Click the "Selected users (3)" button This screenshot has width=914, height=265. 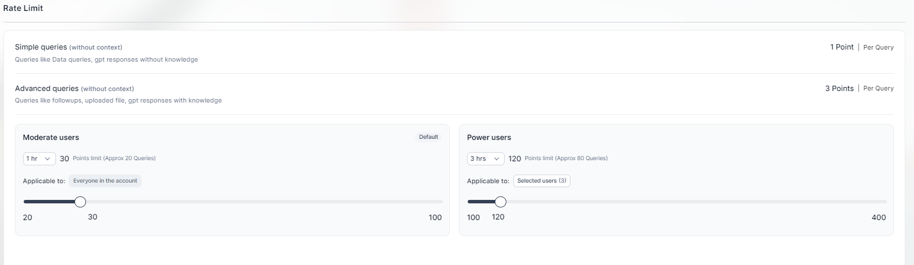[x=542, y=181]
